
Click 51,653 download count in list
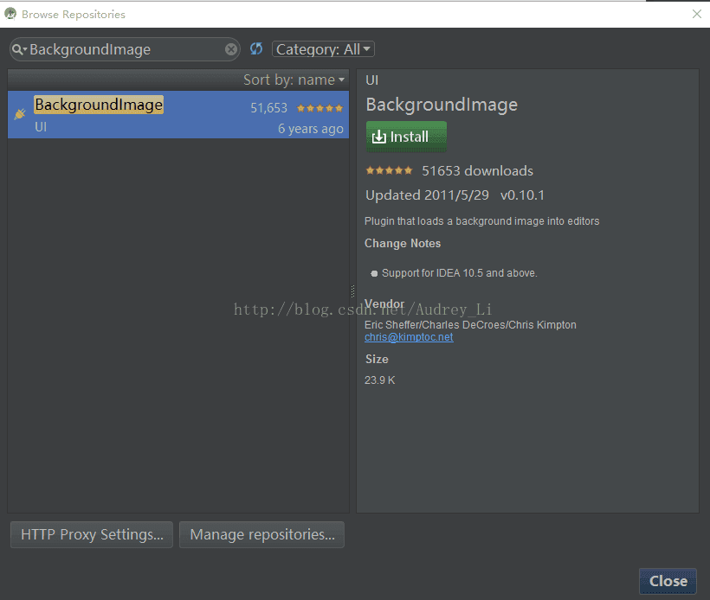[x=269, y=108]
